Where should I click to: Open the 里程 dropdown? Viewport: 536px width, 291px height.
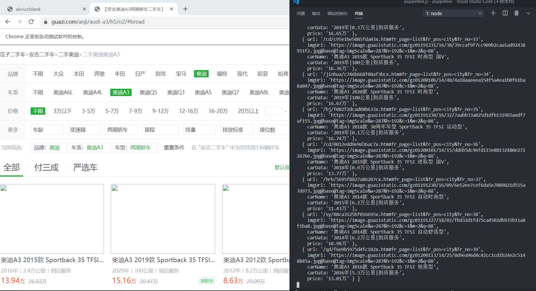point(160,130)
